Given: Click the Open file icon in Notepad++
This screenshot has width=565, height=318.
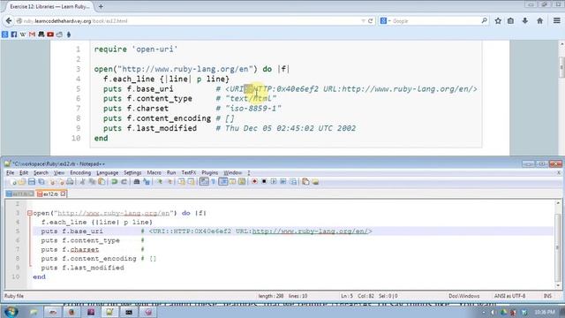Looking at the screenshot, I should coord(21,182).
